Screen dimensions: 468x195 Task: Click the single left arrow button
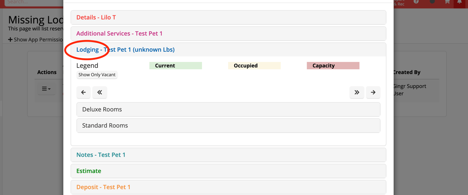(83, 92)
